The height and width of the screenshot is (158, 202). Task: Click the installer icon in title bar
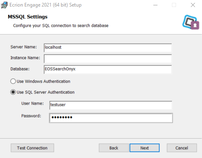[4, 5]
